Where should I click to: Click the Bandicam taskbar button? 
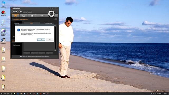(47, 94)
